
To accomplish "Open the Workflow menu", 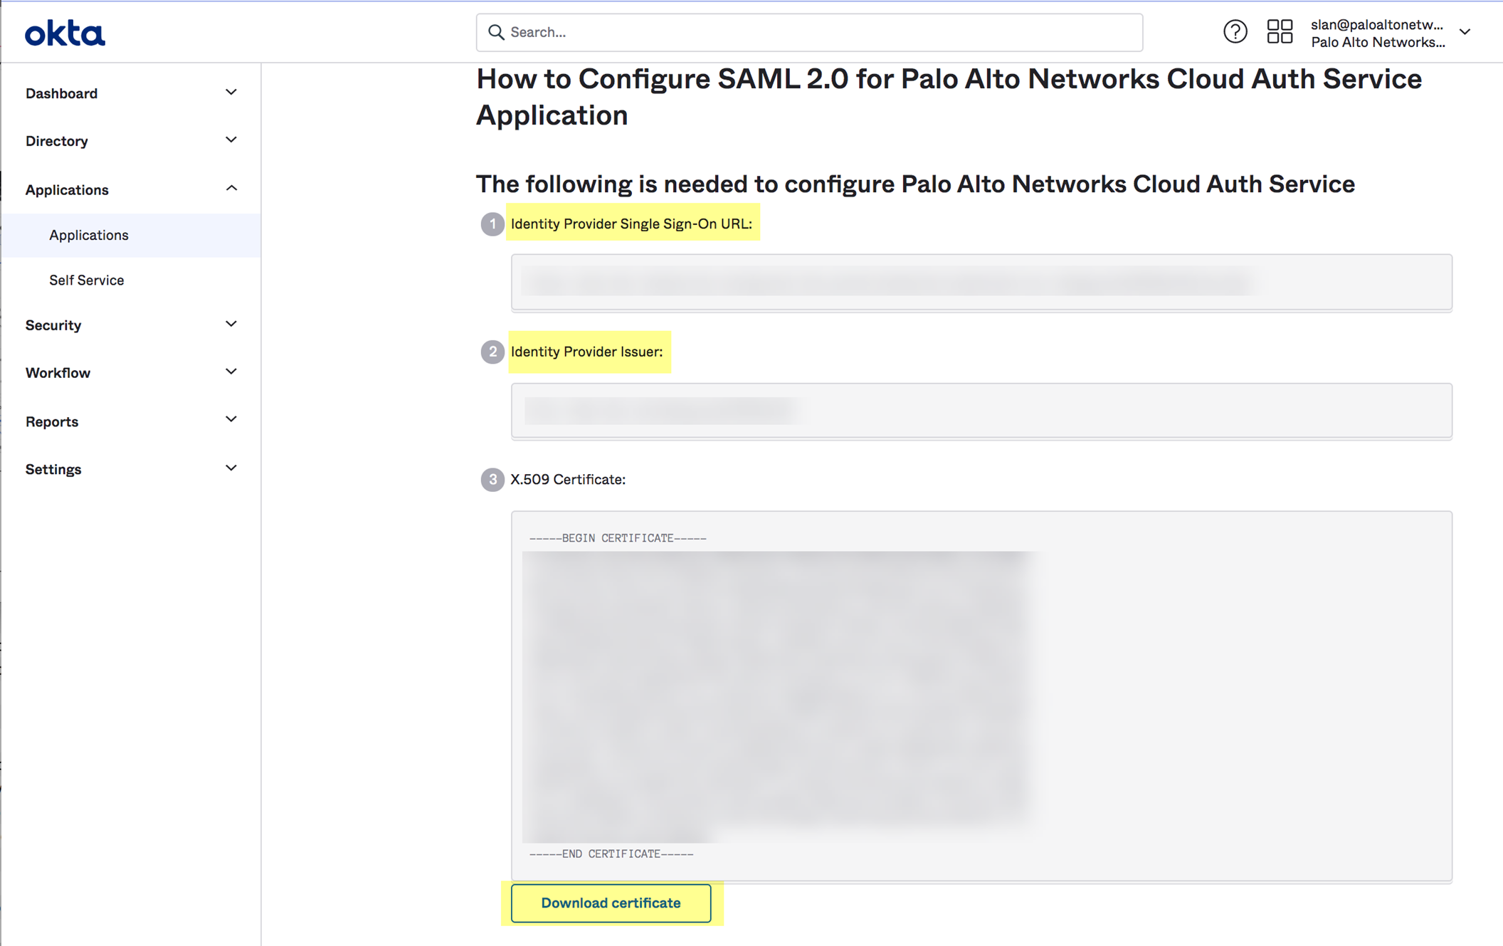I will point(131,372).
